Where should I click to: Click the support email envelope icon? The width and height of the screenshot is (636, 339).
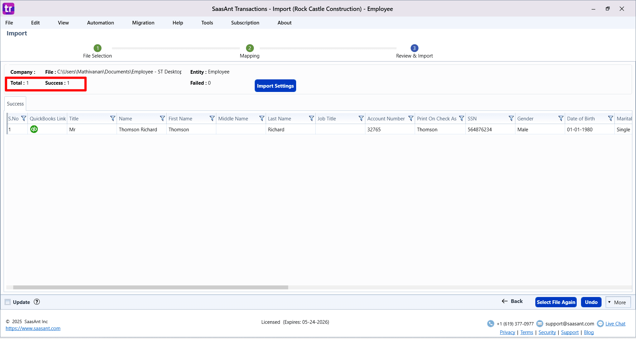point(540,323)
